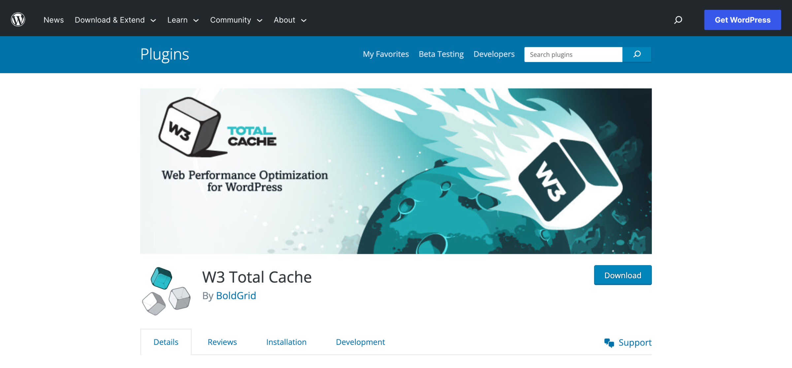The height and width of the screenshot is (368, 792).
Task: Expand the Learn dropdown menu
Action: pyautogui.click(x=183, y=20)
